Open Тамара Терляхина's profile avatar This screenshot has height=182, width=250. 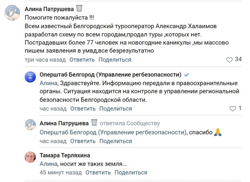pos(30,157)
